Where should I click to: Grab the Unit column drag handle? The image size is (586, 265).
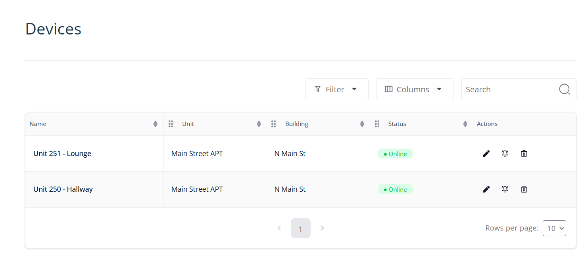(x=171, y=124)
